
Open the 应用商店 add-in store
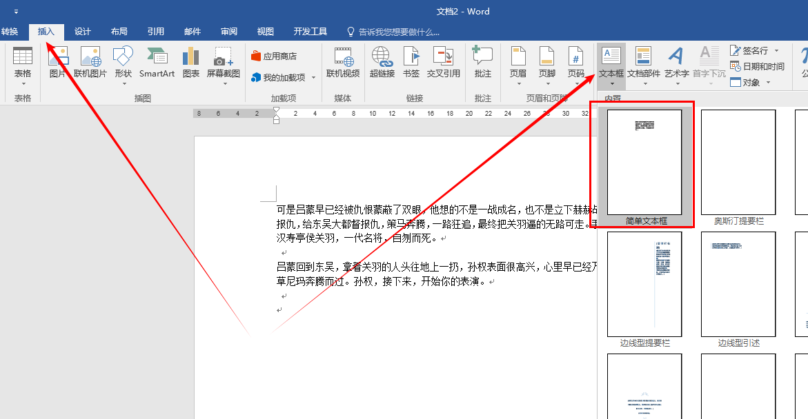[x=274, y=56]
